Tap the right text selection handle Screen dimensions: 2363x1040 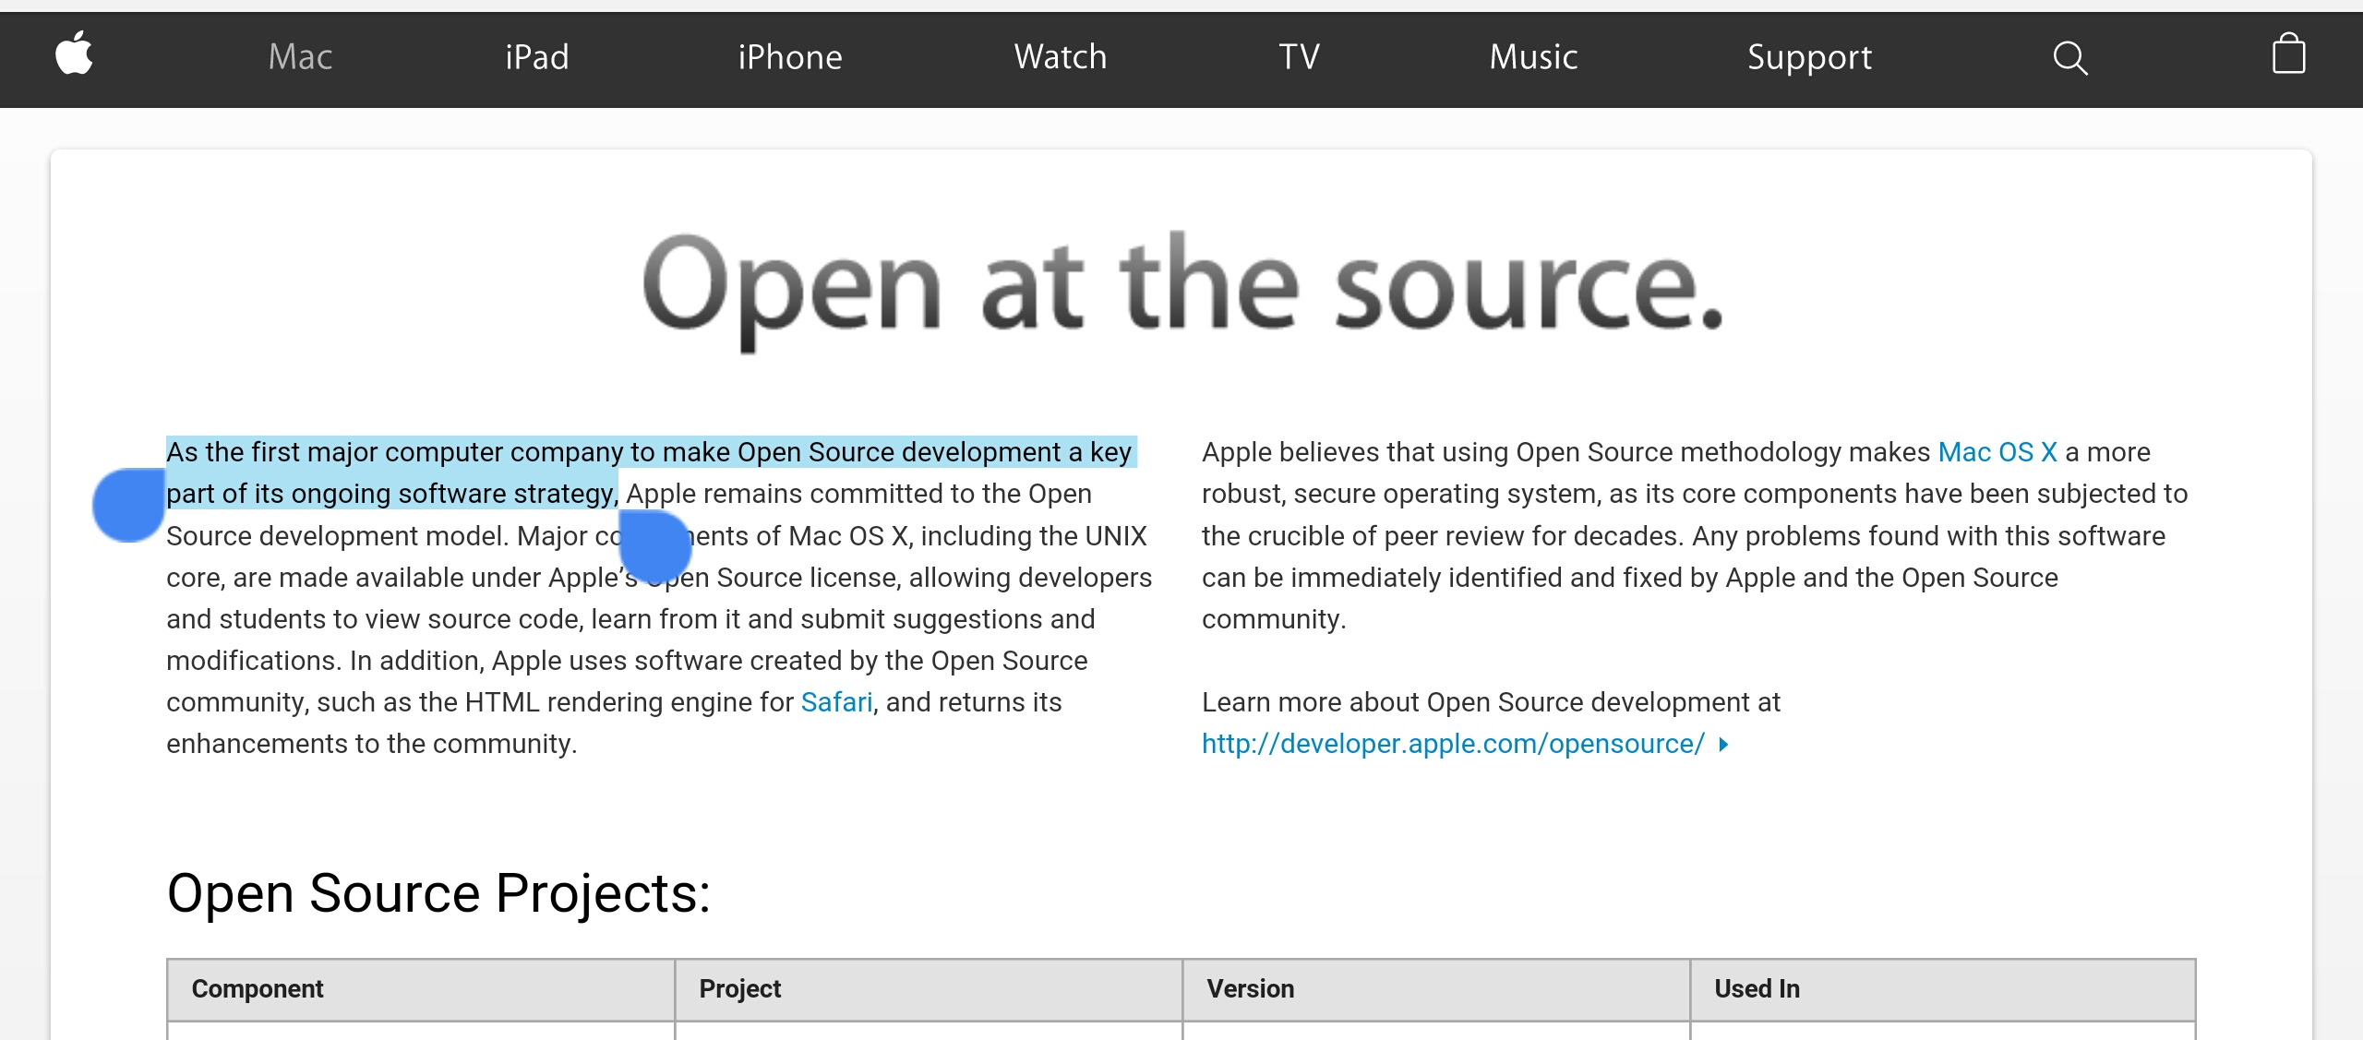(x=655, y=546)
